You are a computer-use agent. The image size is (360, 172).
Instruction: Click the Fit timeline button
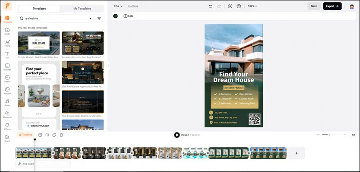pos(353,135)
